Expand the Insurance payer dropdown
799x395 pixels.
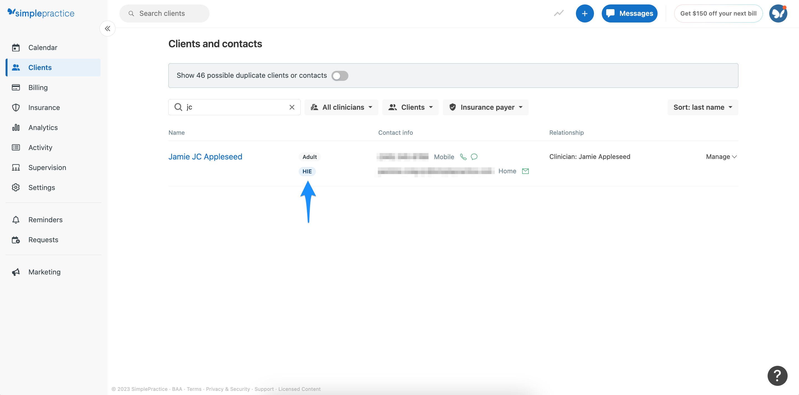485,107
